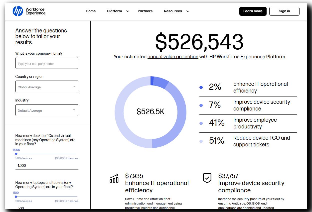Click the HP logo icon
Viewport: 312px width, 212px height.
point(18,11)
